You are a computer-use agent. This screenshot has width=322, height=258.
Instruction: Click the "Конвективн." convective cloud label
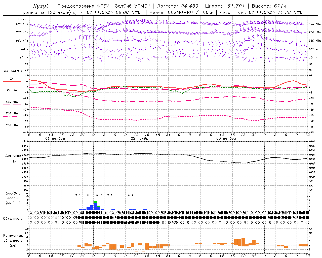pyautogui.click(x=13, y=236)
